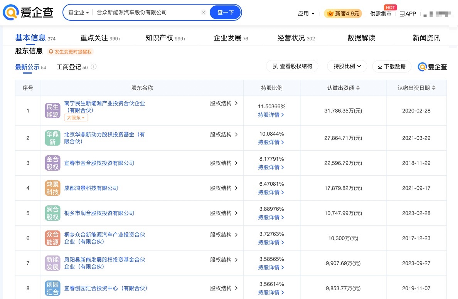The height and width of the screenshot is (299, 458).
Task: Open 宜春创园汇合投资中心 link
Action: pos(106,288)
